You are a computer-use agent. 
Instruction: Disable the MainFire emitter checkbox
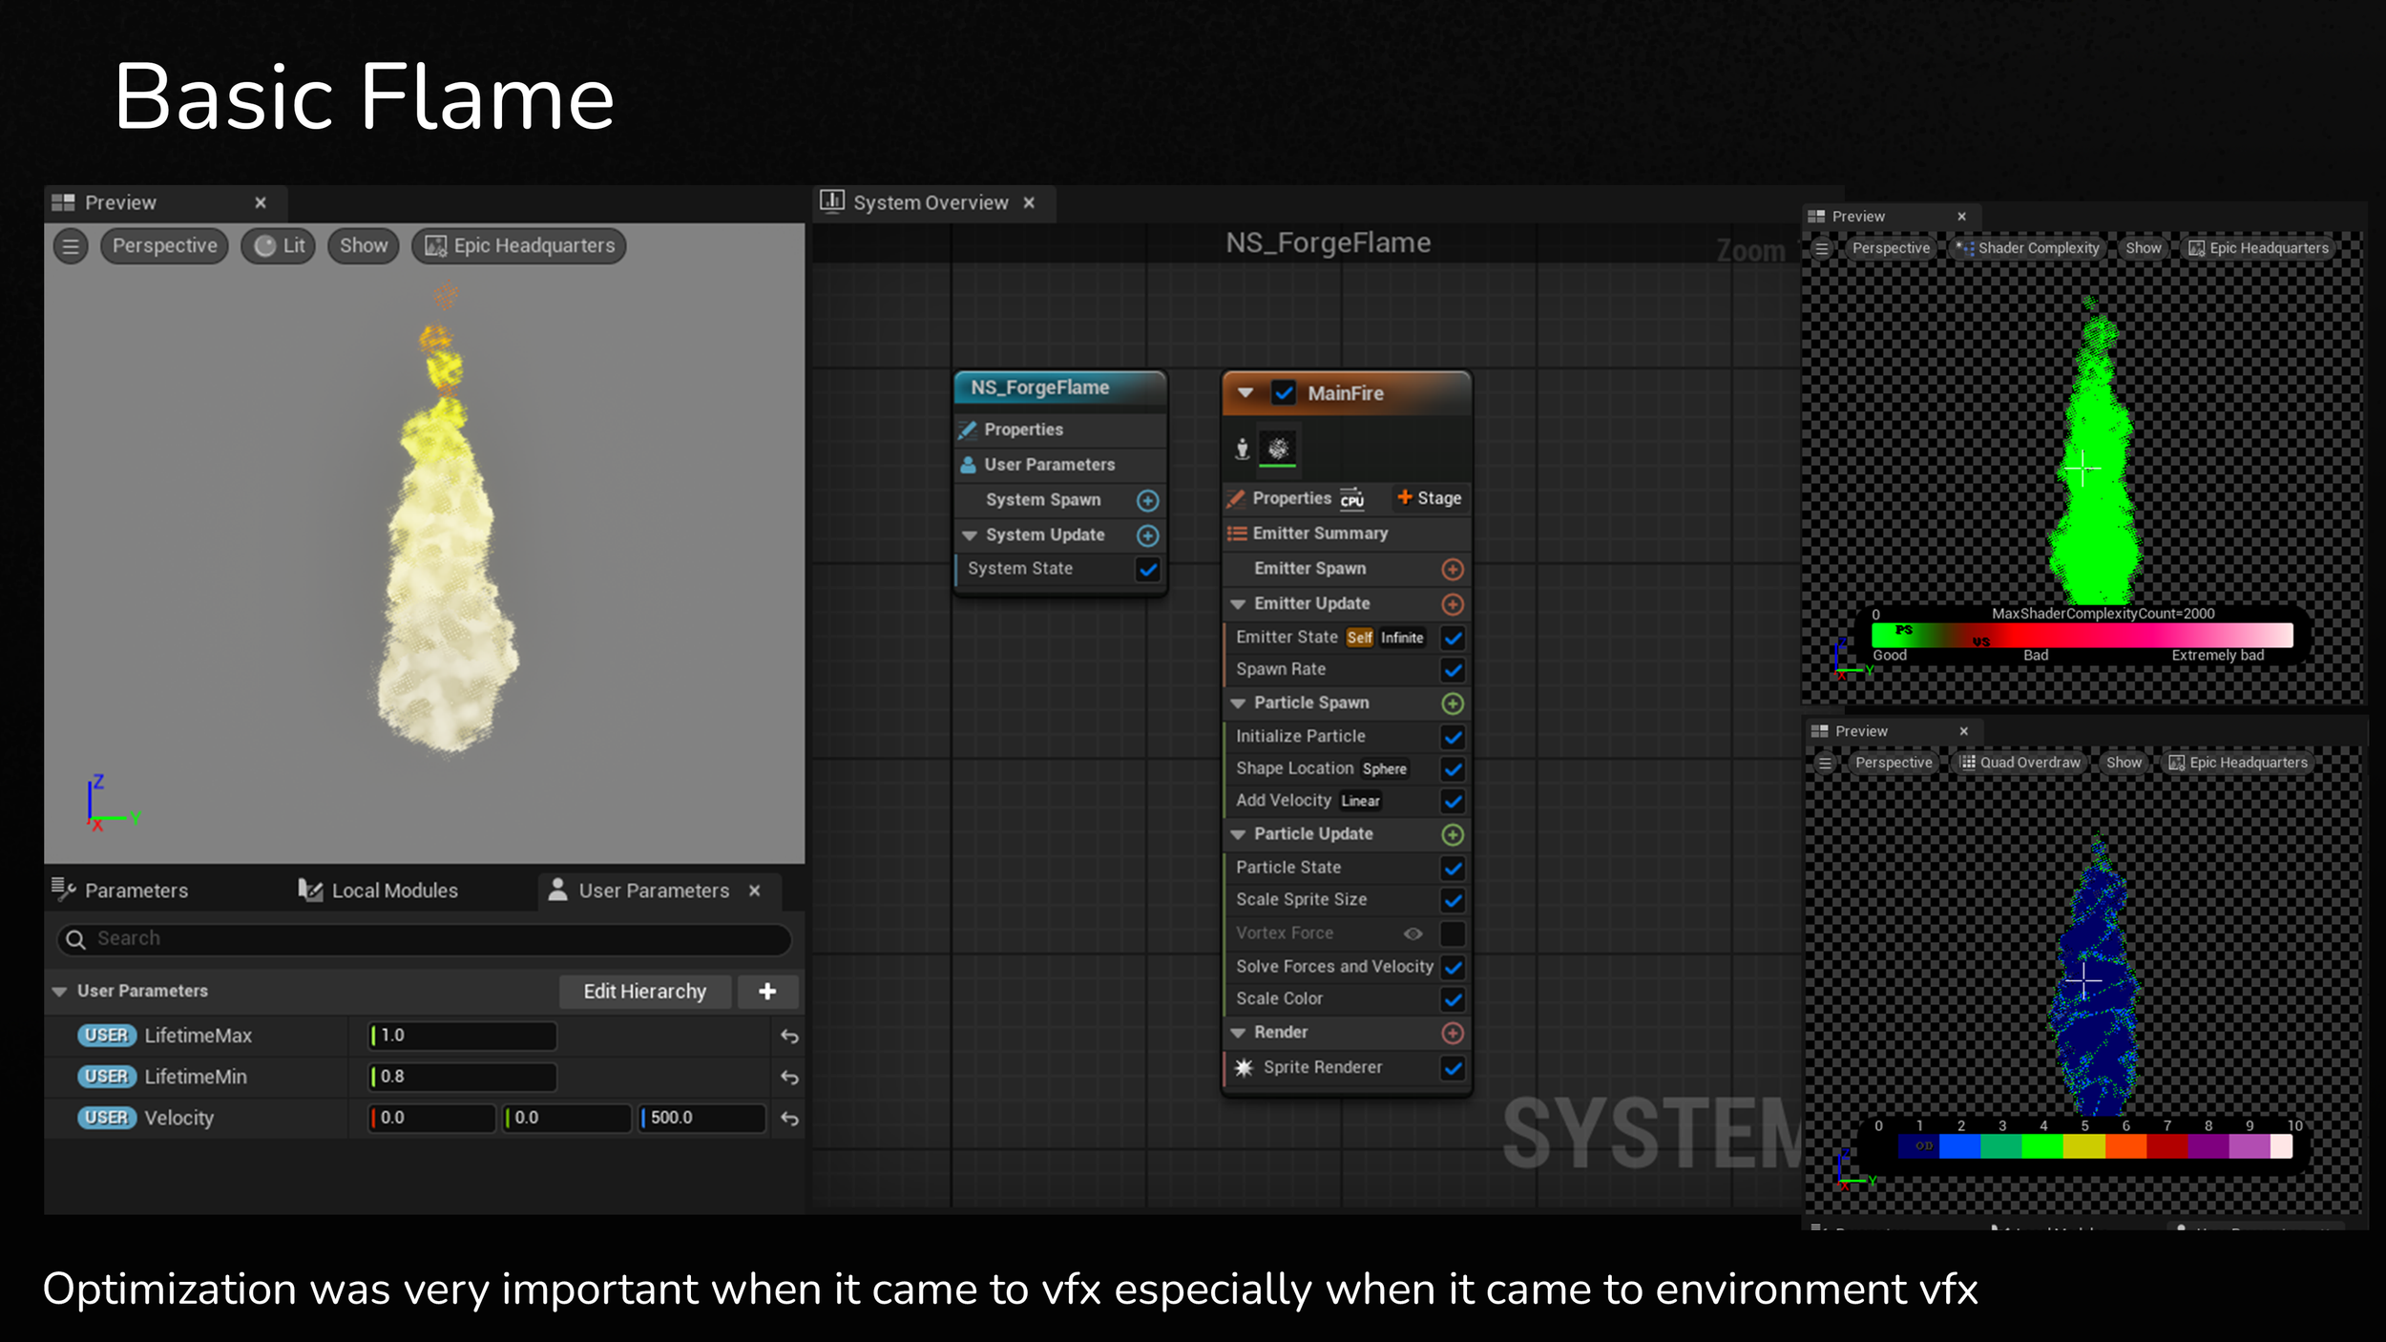tap(1284, 393)
